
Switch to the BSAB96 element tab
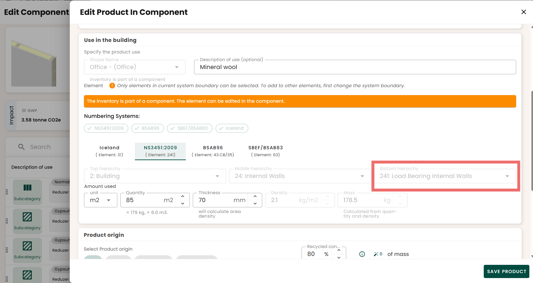tap(213, 151)
